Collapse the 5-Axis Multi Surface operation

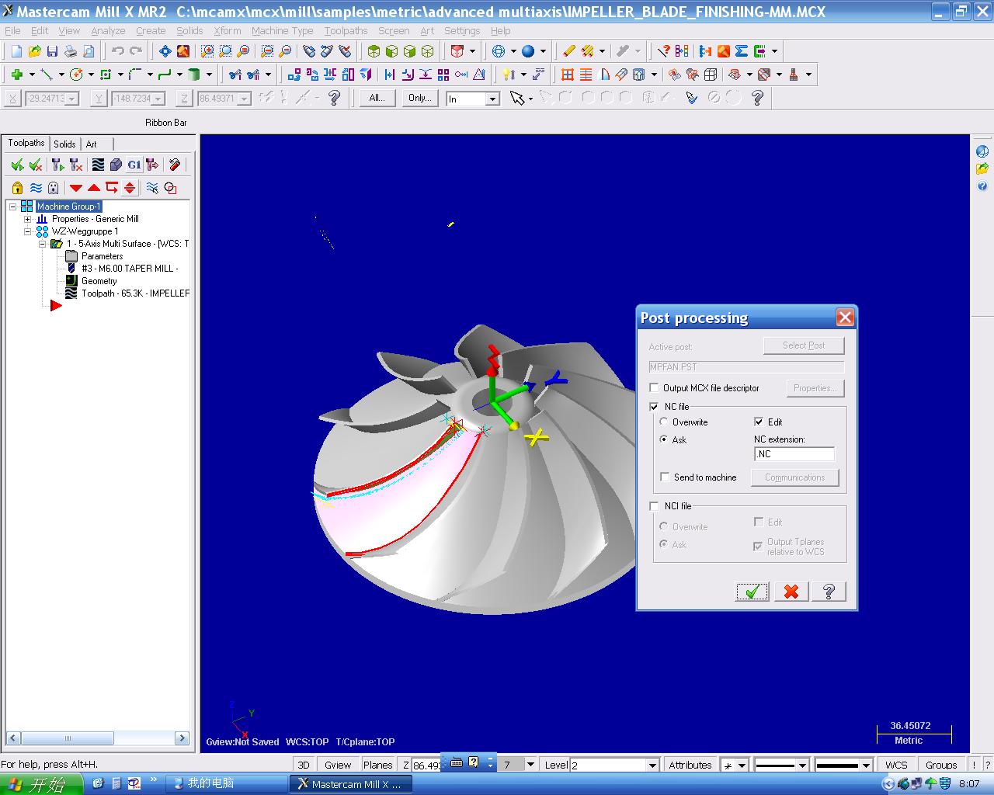tap(42, 244)
